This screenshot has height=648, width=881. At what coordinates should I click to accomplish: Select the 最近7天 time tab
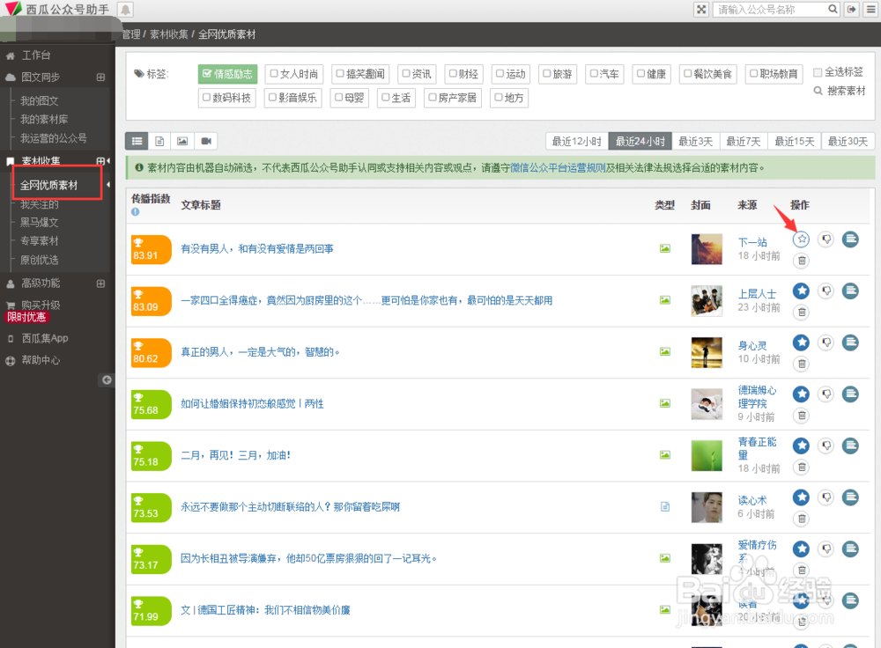coord(744,141)
